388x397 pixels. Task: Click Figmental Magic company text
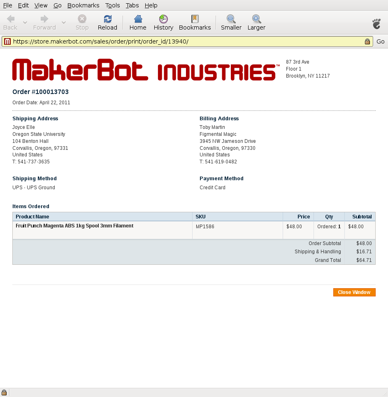[218, 134]
